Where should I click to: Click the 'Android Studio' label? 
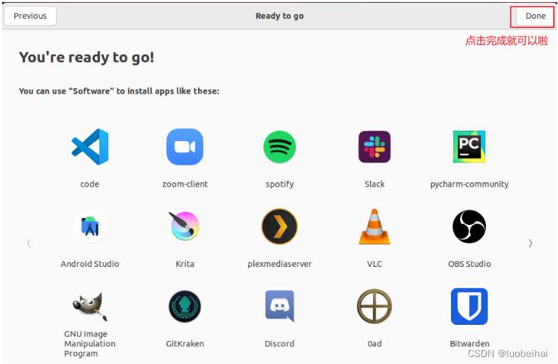click(x=90, y=264)
